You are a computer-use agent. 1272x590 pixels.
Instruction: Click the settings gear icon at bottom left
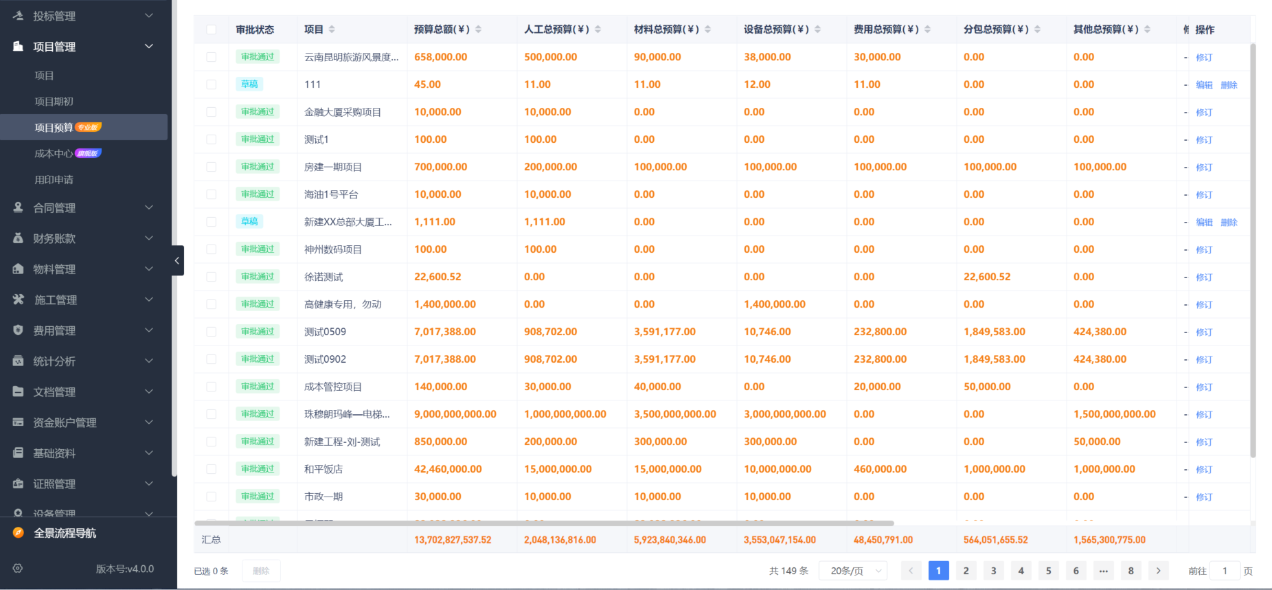pos(18,569)
